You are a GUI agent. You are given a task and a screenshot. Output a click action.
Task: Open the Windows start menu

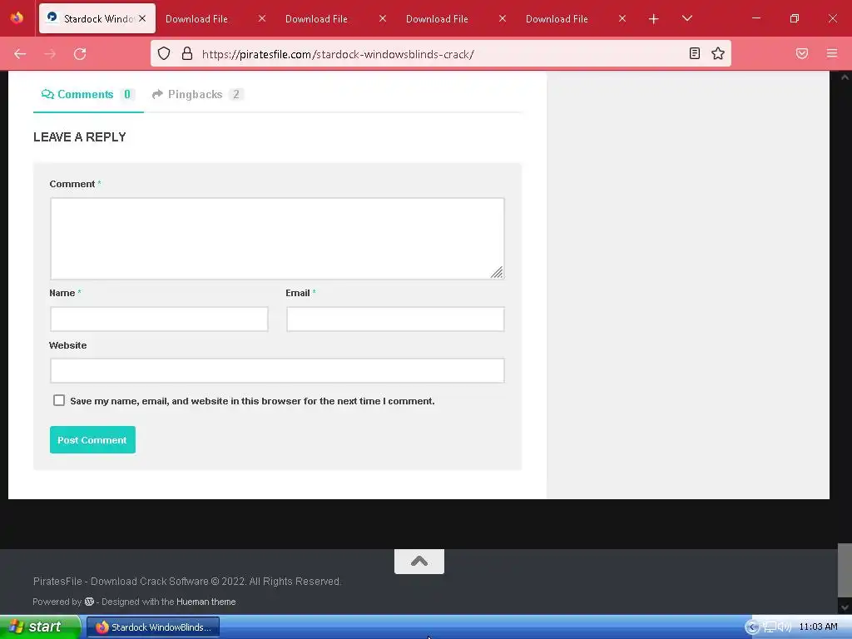(40, 627)
